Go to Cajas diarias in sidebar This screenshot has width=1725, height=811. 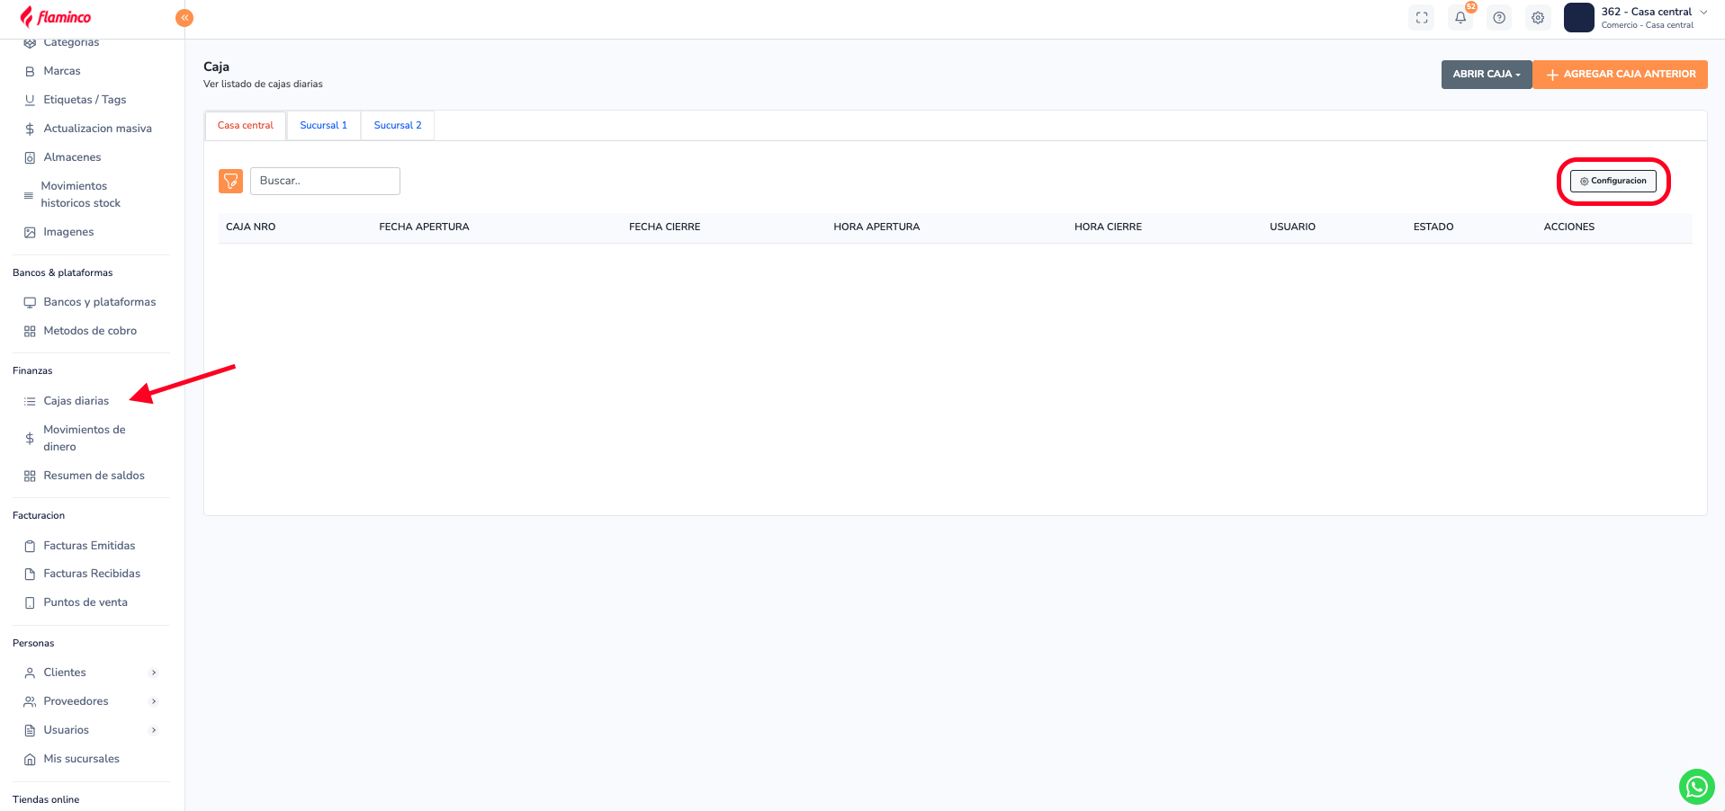pos(76,401)
